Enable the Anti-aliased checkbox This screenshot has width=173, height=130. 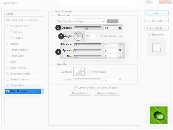click(90, 71)
